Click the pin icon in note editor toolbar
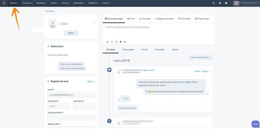The width and height of the screenshot is (260, 130). coord(121,42)
